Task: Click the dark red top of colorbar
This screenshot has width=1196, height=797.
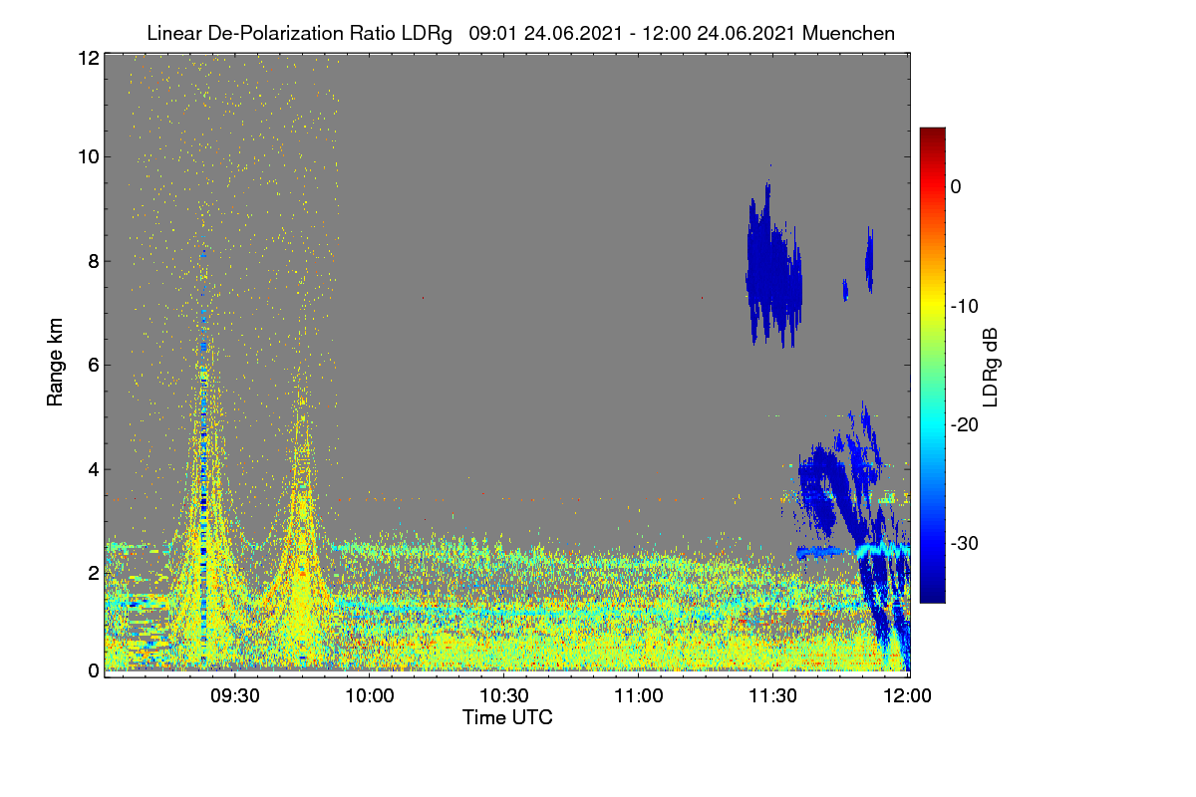Action: click(932, 134)
